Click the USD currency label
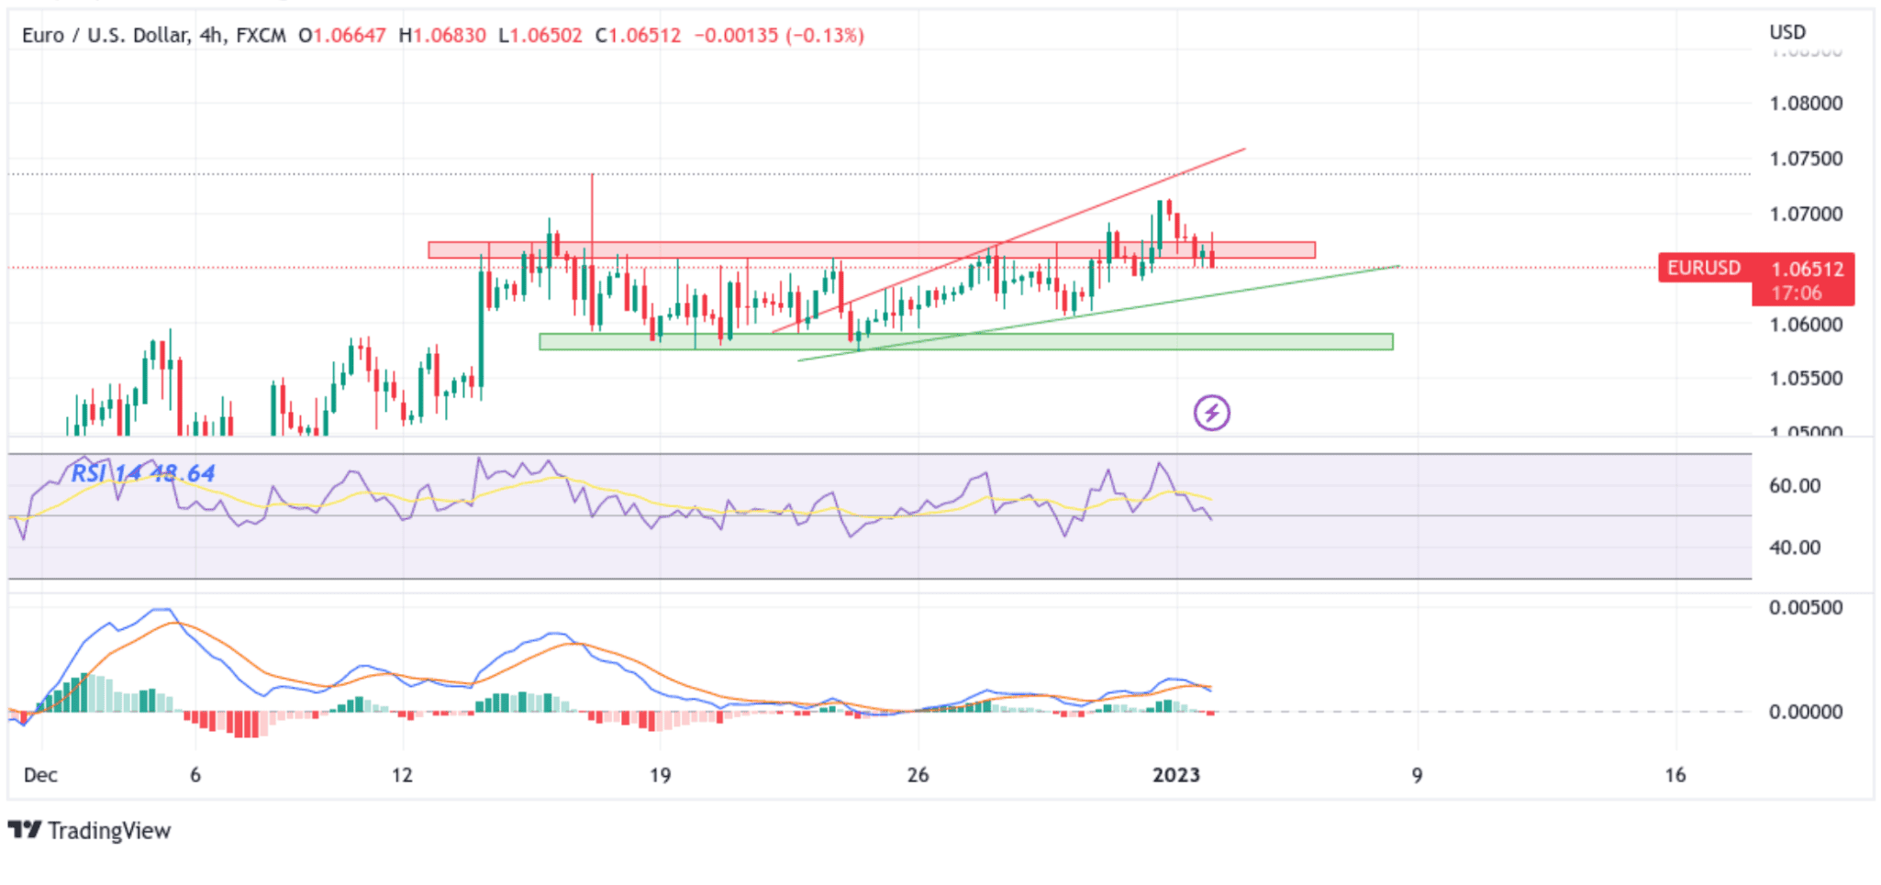This screenshot has width=1881, height=885. [x=1787, y=32]
